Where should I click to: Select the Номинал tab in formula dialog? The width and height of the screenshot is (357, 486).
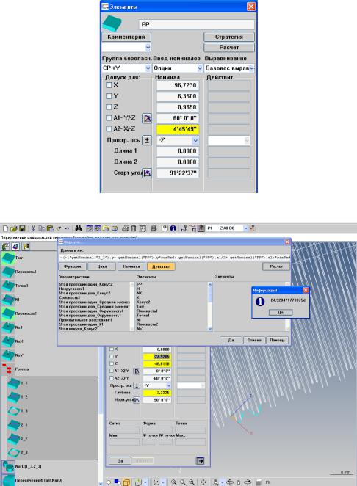131,266
